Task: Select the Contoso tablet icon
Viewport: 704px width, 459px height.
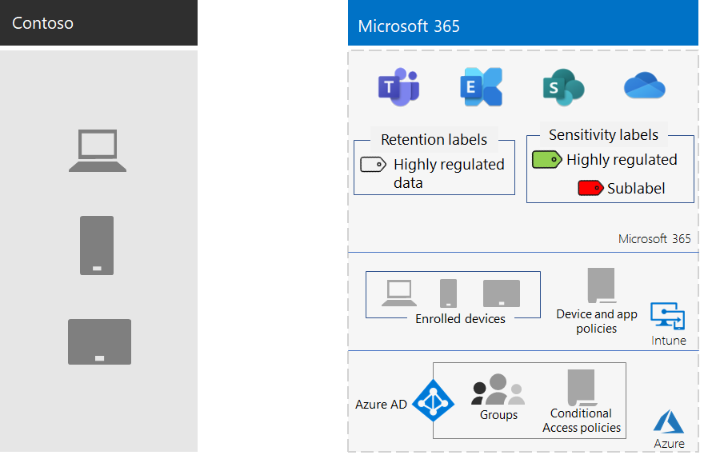Action: 99,341
